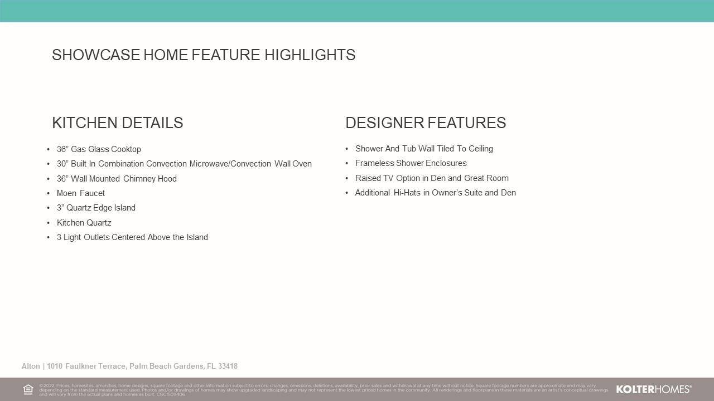Click Additional Hi-Hats in Owner's Suite line

click(x=436, y=193)
